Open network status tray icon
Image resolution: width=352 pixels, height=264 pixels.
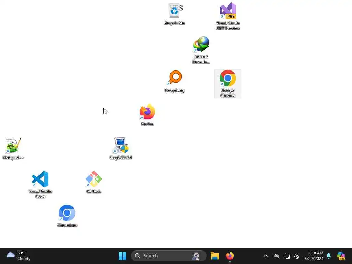point(287,256)
